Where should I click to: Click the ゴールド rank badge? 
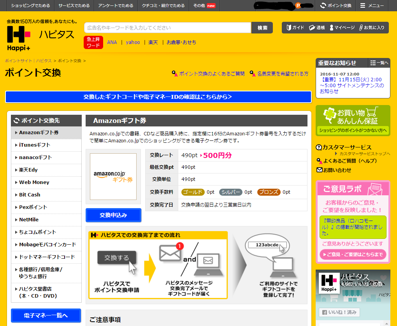pyautogui.click(x=193, y=192)
